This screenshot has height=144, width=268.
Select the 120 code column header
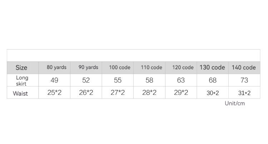(x=183, y=67)
